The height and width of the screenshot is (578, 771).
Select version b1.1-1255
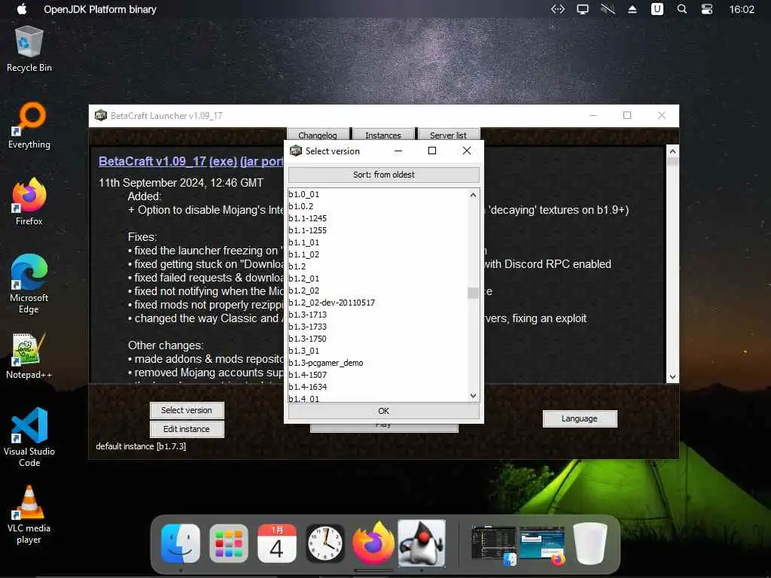(x=378, y=230)
